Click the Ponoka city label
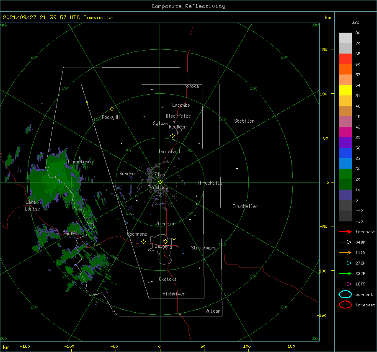377x352 pixels. point(191,86)
